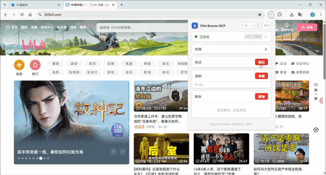Select the 电影 category chip
The width and height of the screenshot is (326, 175).
(x=56, y=72)
